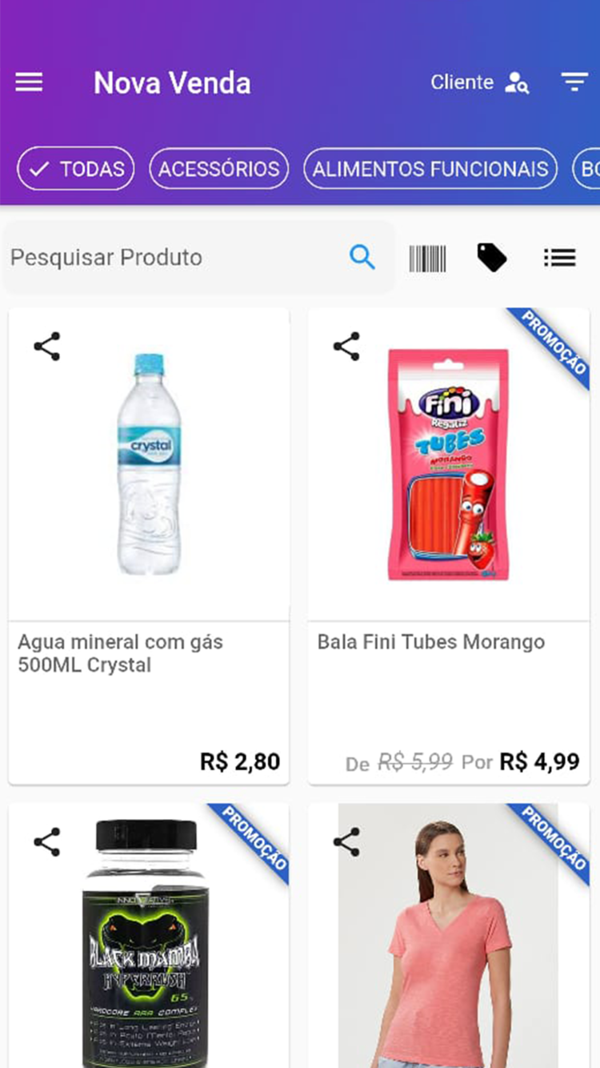Filter by ALIMENTOS FUNCIONAIS category
This screenshot has width=600, height=1068.
(x=430, y=169)
